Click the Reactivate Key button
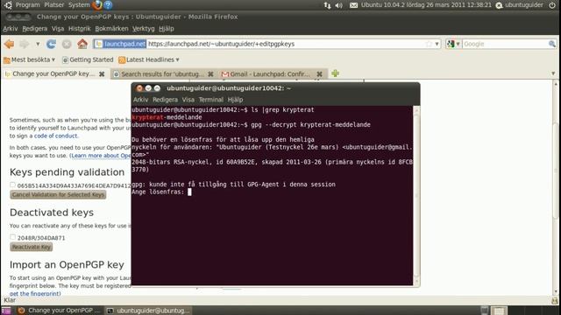This screenshot has height=315, width=561. (32, 247)
